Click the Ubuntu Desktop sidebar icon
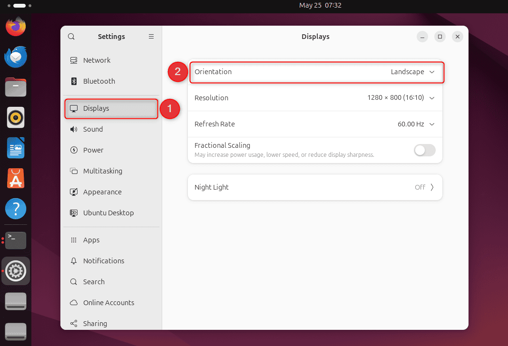508x346 pixels. [74, 212]
